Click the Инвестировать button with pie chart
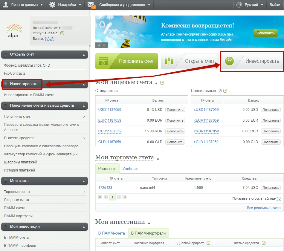Image resolution: width=284 pixels, height=251 pixels. coord(252,61)
